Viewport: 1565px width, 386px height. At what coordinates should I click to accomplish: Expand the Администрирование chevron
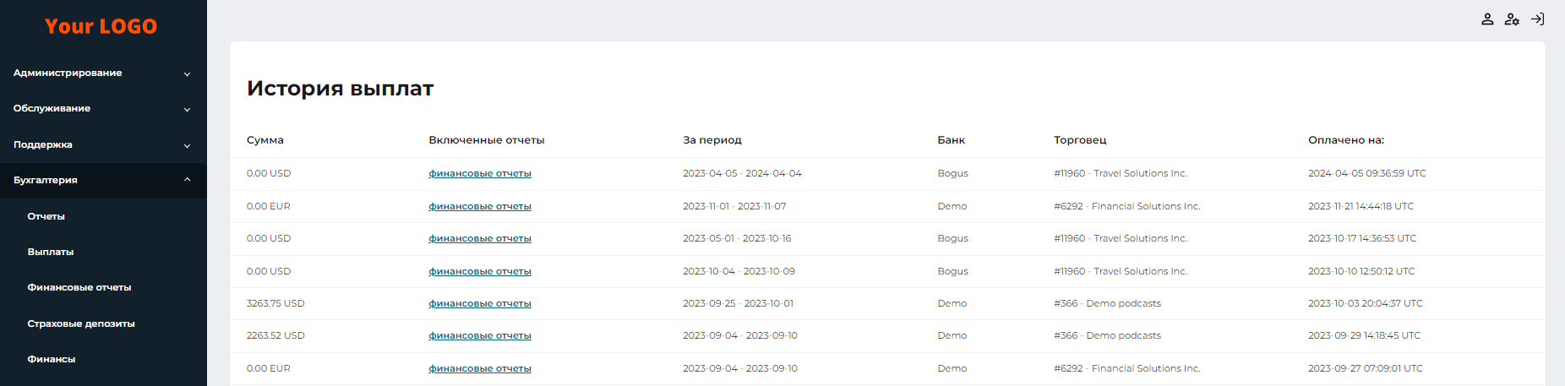(x=187, y=73)
